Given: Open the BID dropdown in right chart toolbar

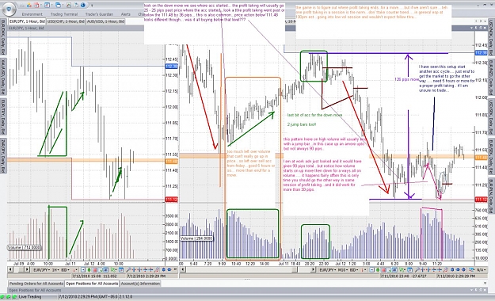Looking at the screenshot, I should tap(354, 270).
